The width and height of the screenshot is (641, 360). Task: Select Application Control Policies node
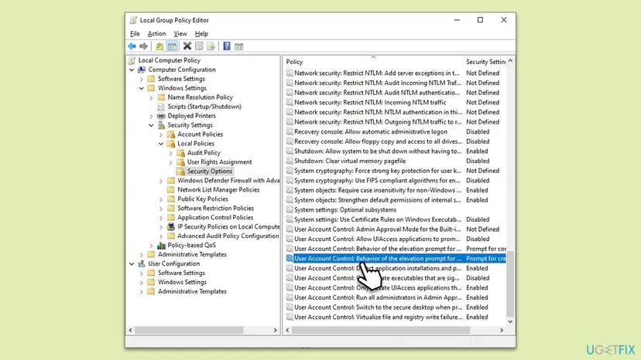215,218
